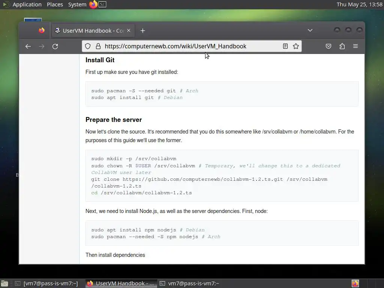This screenshot has width=384, height=288.
Task: Click the Firefox tray icon in bottom panel
Action: (355, 283)
